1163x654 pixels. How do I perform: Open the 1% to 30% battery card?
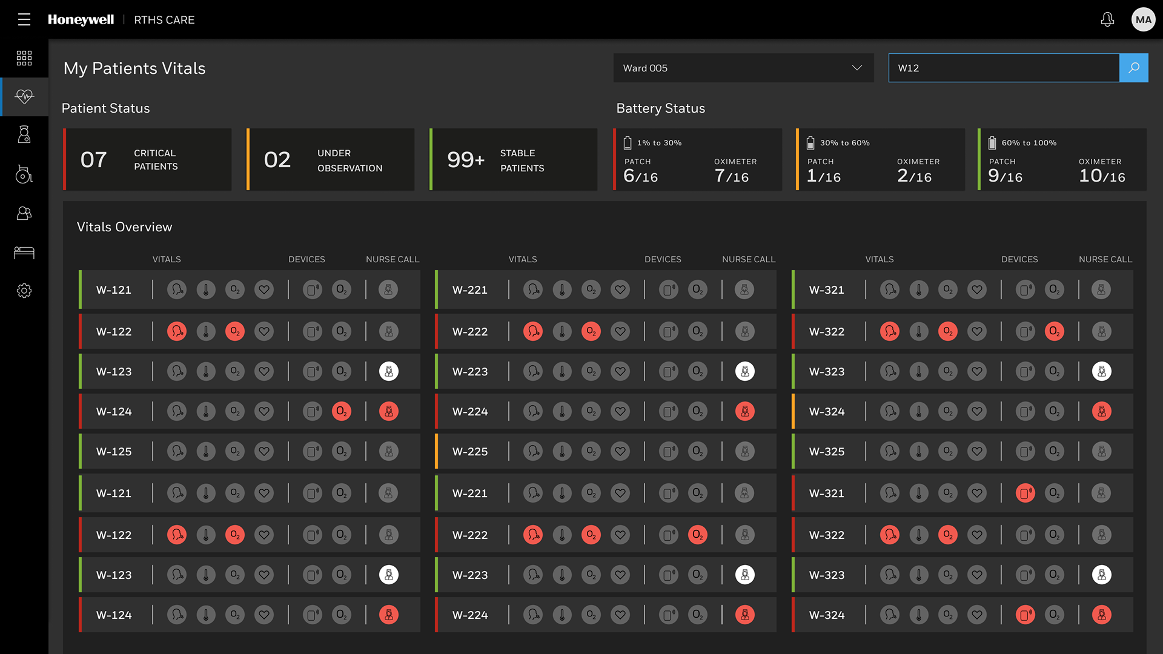pyautogui.click(x=697, y=160)
